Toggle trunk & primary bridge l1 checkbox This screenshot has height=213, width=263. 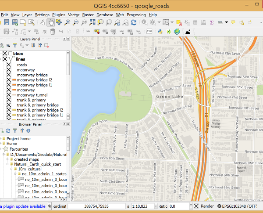[9, 115]
